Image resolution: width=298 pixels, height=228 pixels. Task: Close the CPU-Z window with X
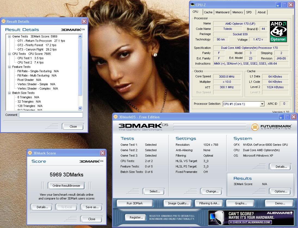(291, 5)
